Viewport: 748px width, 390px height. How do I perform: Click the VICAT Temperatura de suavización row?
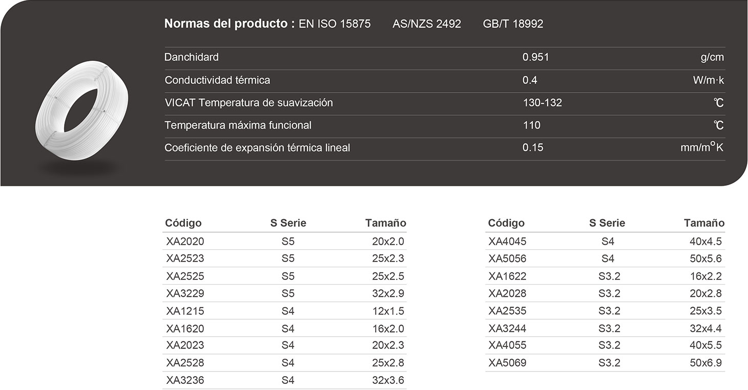click(248, 103)
